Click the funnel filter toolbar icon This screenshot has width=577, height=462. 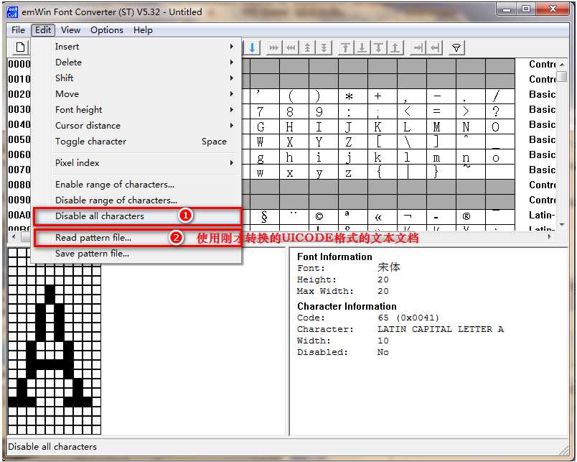(x=456, y=47)
